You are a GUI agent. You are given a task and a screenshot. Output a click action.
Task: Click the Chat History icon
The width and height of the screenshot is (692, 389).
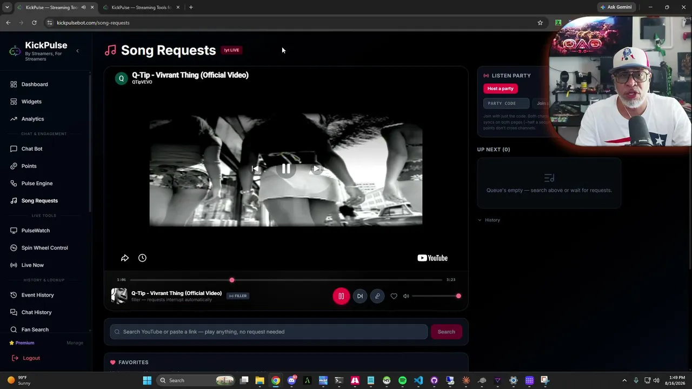tap(14, 312)
